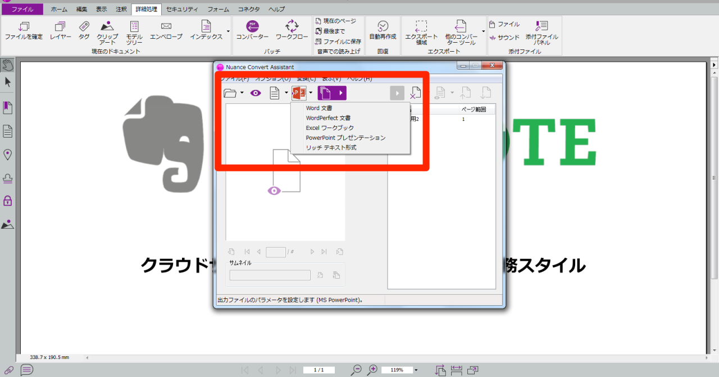Expand the open folder dropdown arrow in Convert Assistant
719x377 pixels.
point(242,93)
